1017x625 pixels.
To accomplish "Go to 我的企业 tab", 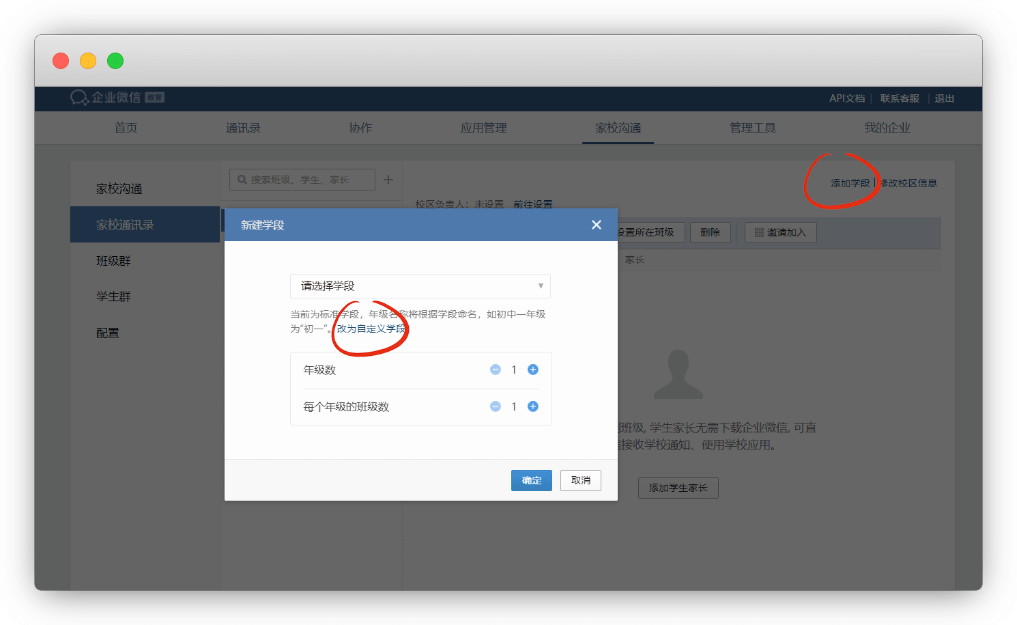I will click(887, 128).
